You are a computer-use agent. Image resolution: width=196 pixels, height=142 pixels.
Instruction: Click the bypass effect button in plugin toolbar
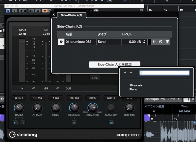pos(14,11)
